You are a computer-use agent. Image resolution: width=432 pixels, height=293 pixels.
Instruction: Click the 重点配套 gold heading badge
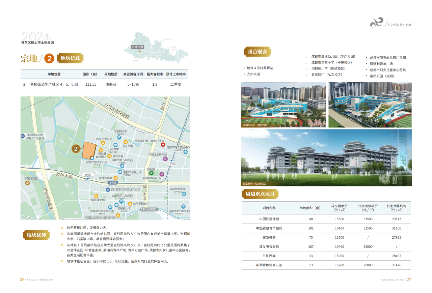coord(258,52)
